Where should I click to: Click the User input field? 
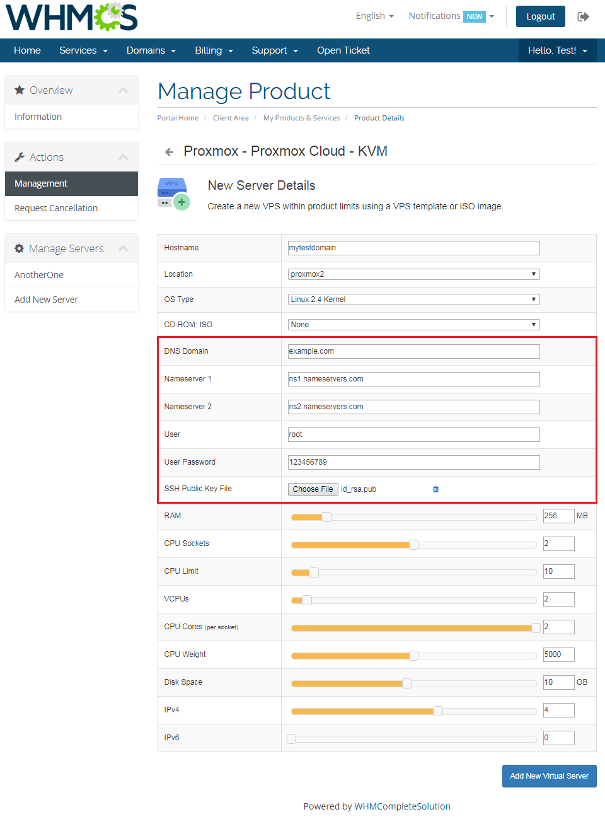click(413, 434)
